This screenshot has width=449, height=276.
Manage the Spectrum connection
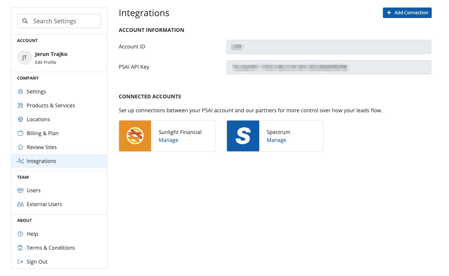pos(276,140)
